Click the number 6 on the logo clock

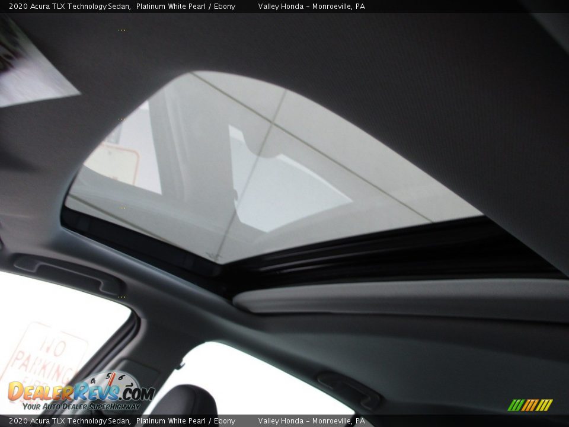pos(122,377)
